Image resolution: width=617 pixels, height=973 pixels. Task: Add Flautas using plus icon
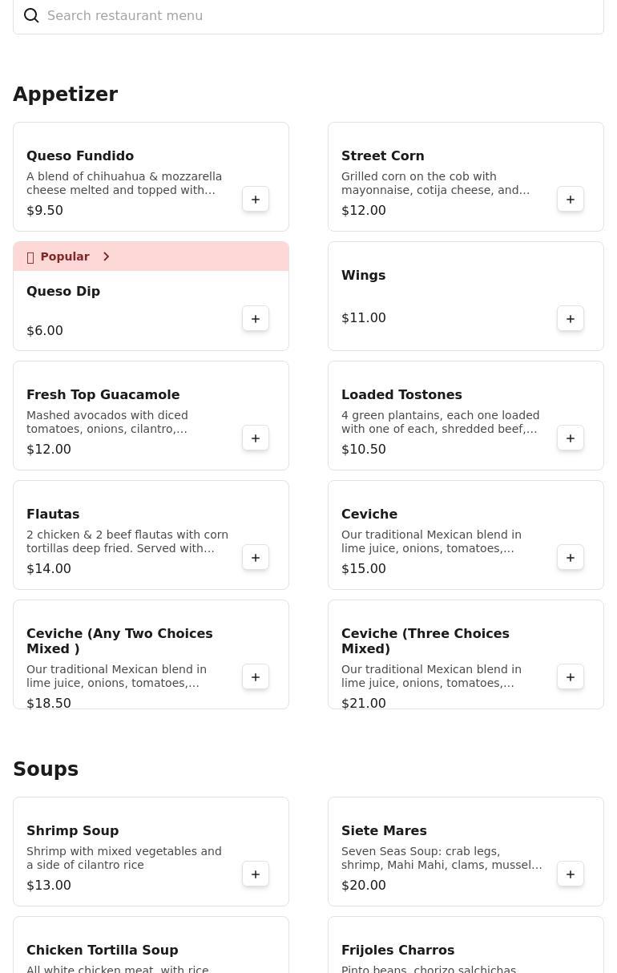[x=256, y=558]
